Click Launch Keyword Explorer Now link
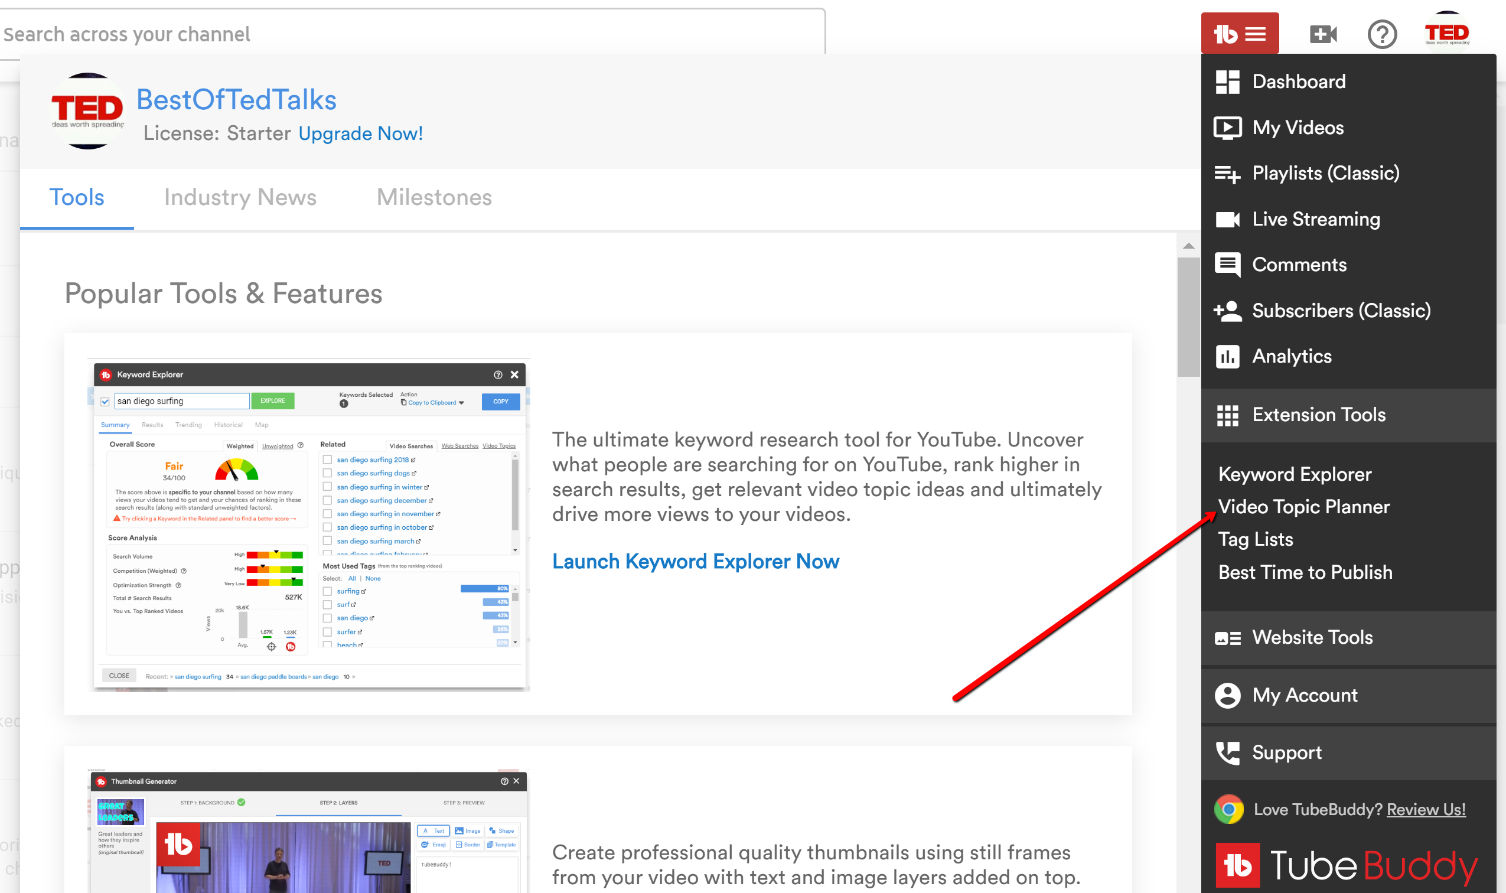Viewport: 1506px width, 893px height. click(x=695, y=561)
